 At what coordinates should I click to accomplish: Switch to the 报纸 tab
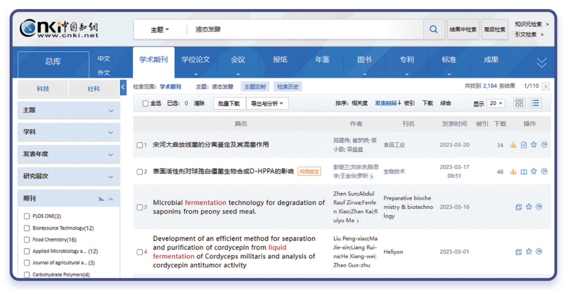[280, 60]
